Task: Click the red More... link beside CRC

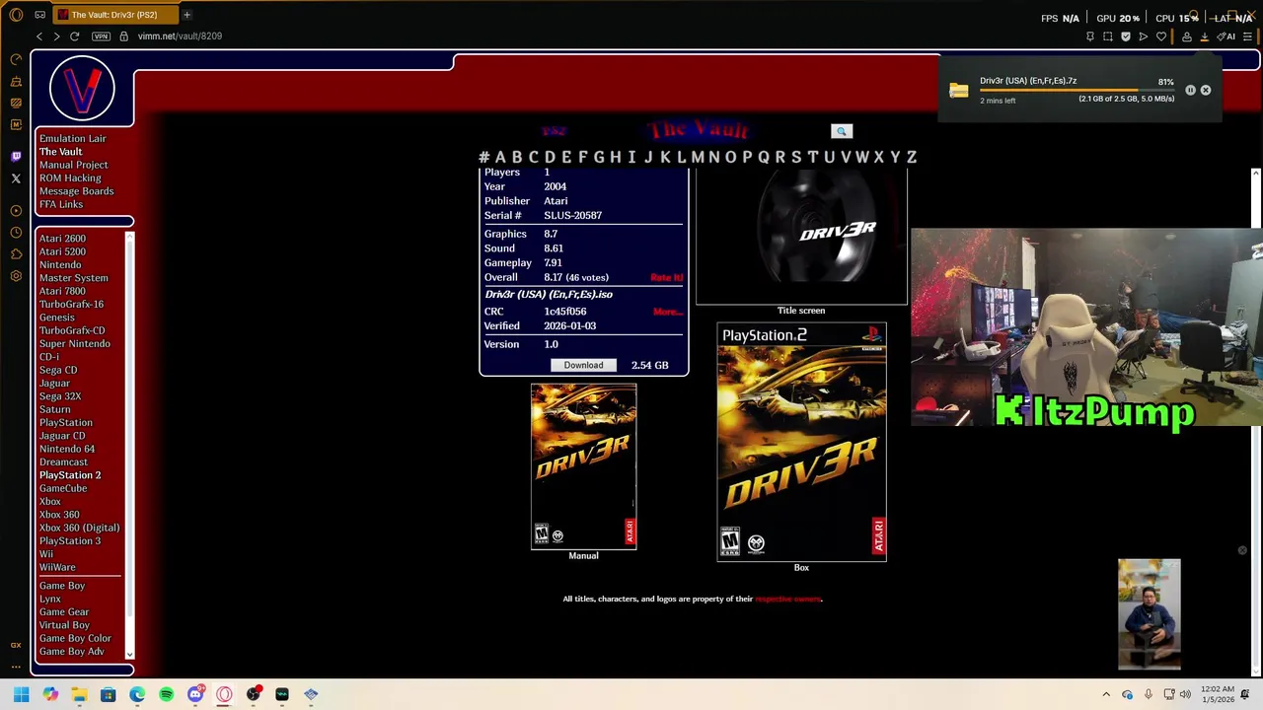Action: pyautogui.click(x=667, y=312)
